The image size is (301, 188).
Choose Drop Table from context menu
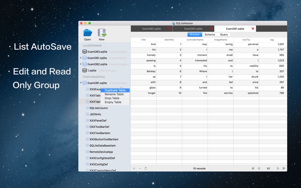pos(115,98)
